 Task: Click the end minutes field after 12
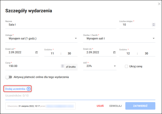coord(146,53)
